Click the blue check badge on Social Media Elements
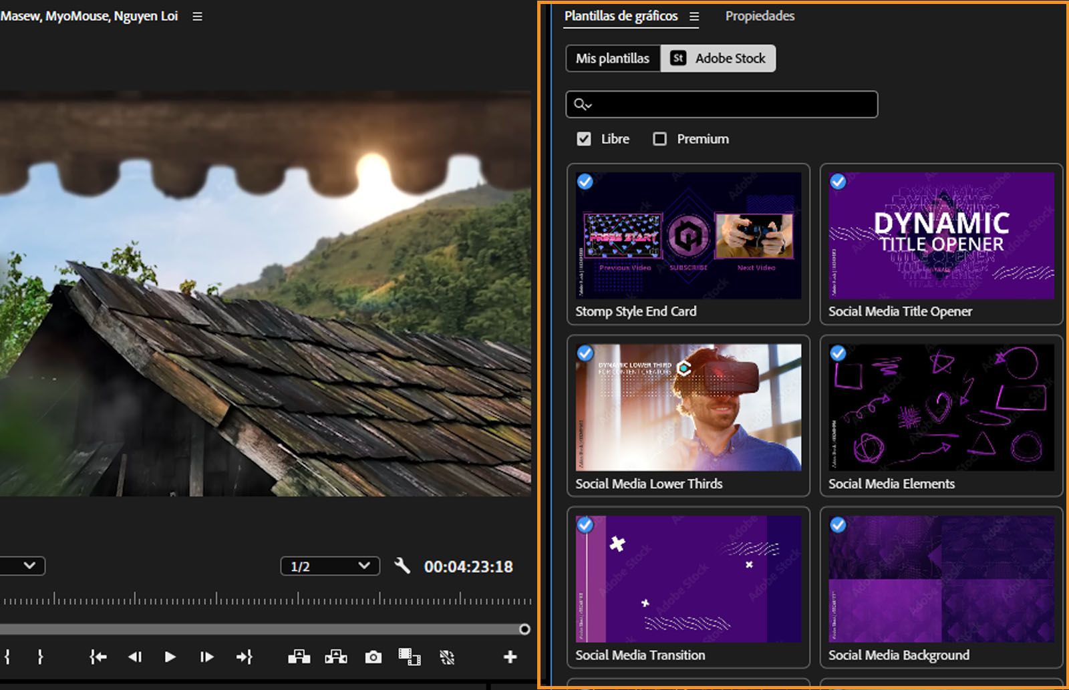The height and width of the screenshot is (690, 1069). (x=838, y=353)
